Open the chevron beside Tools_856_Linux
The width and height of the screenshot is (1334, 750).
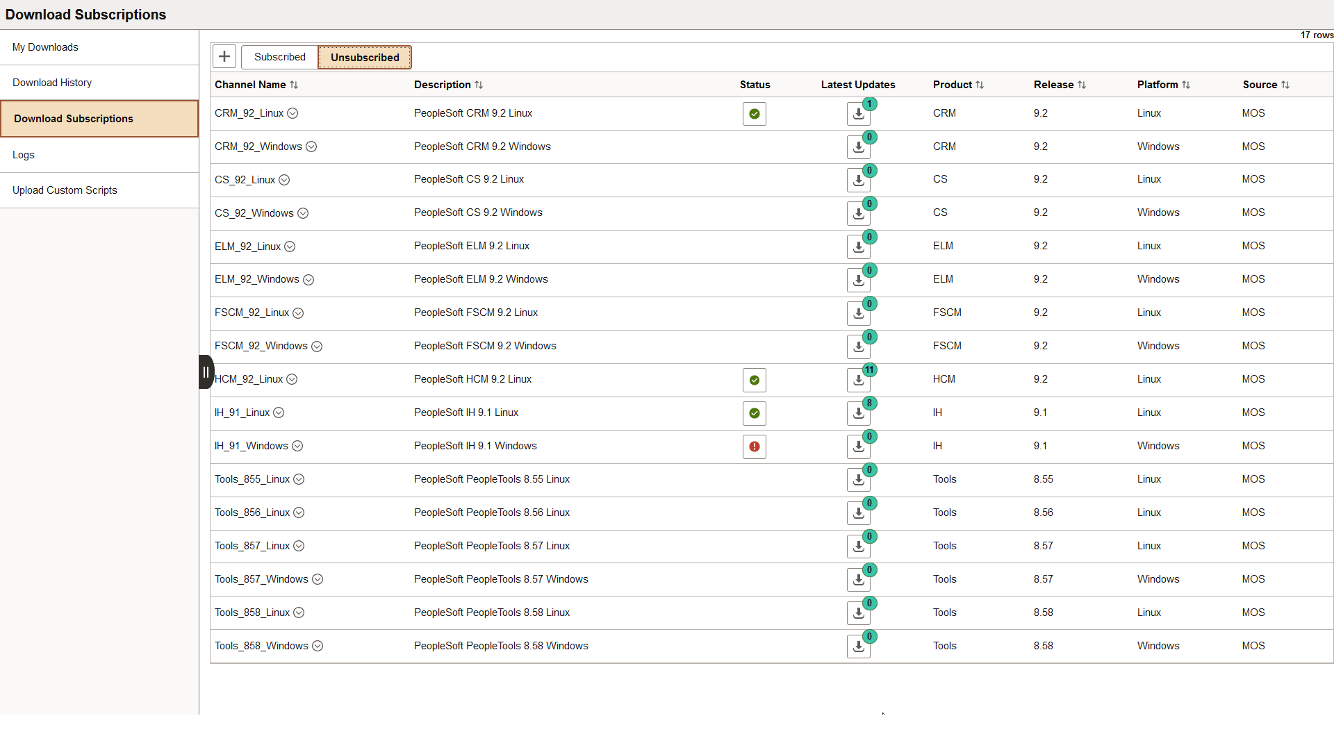(x=299, y=512)
